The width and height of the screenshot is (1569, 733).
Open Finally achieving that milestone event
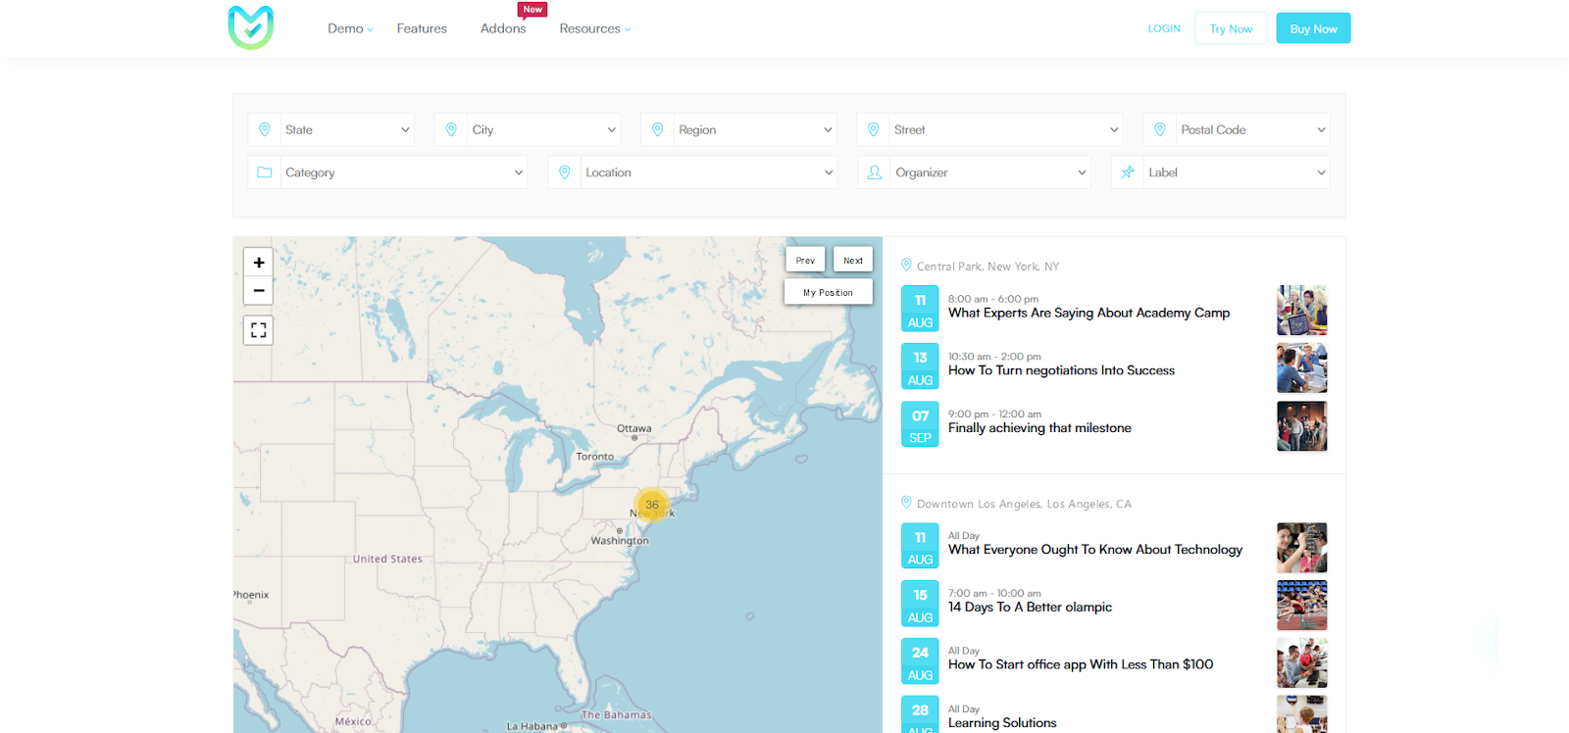(x=1039, y=428)
